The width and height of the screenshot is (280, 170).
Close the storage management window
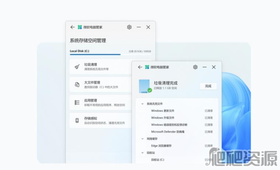pyautogui.click(x=148, y=27)
